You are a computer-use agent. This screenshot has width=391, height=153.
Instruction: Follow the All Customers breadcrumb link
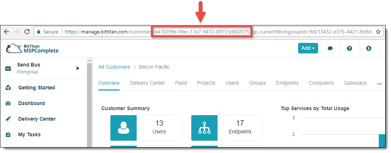(114, 67)
